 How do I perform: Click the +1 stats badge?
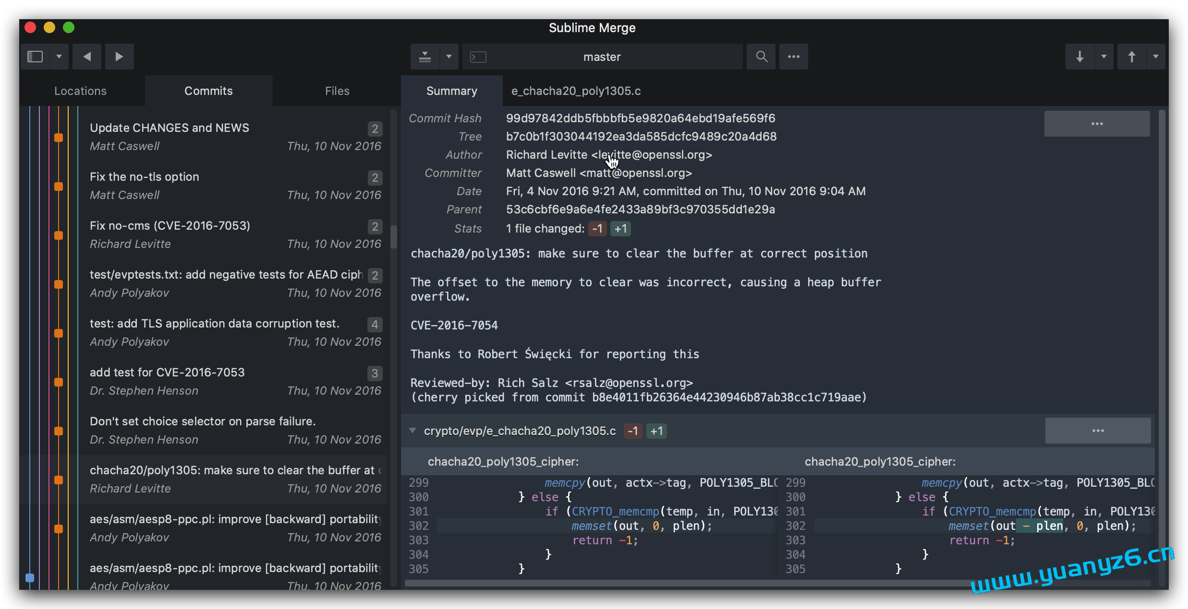[x=620, y=229]
